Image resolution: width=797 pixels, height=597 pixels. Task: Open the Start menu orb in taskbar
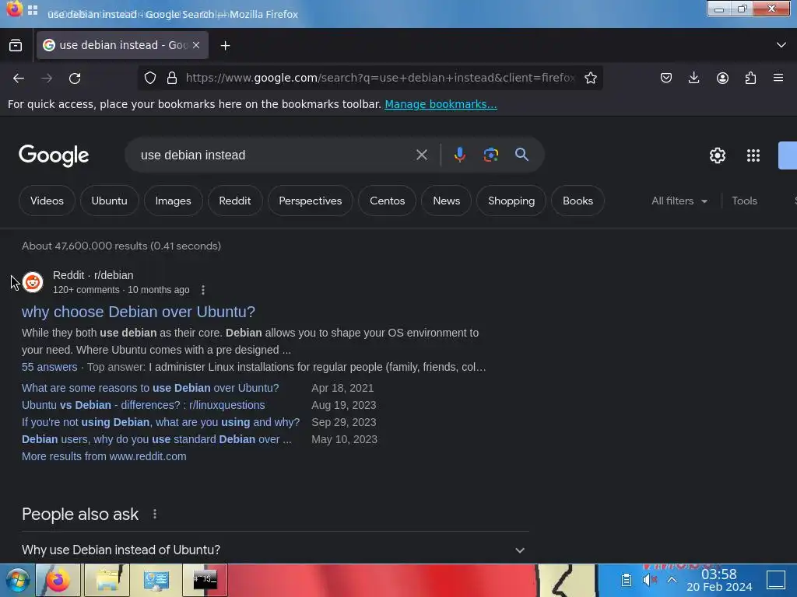pos(17,580)
